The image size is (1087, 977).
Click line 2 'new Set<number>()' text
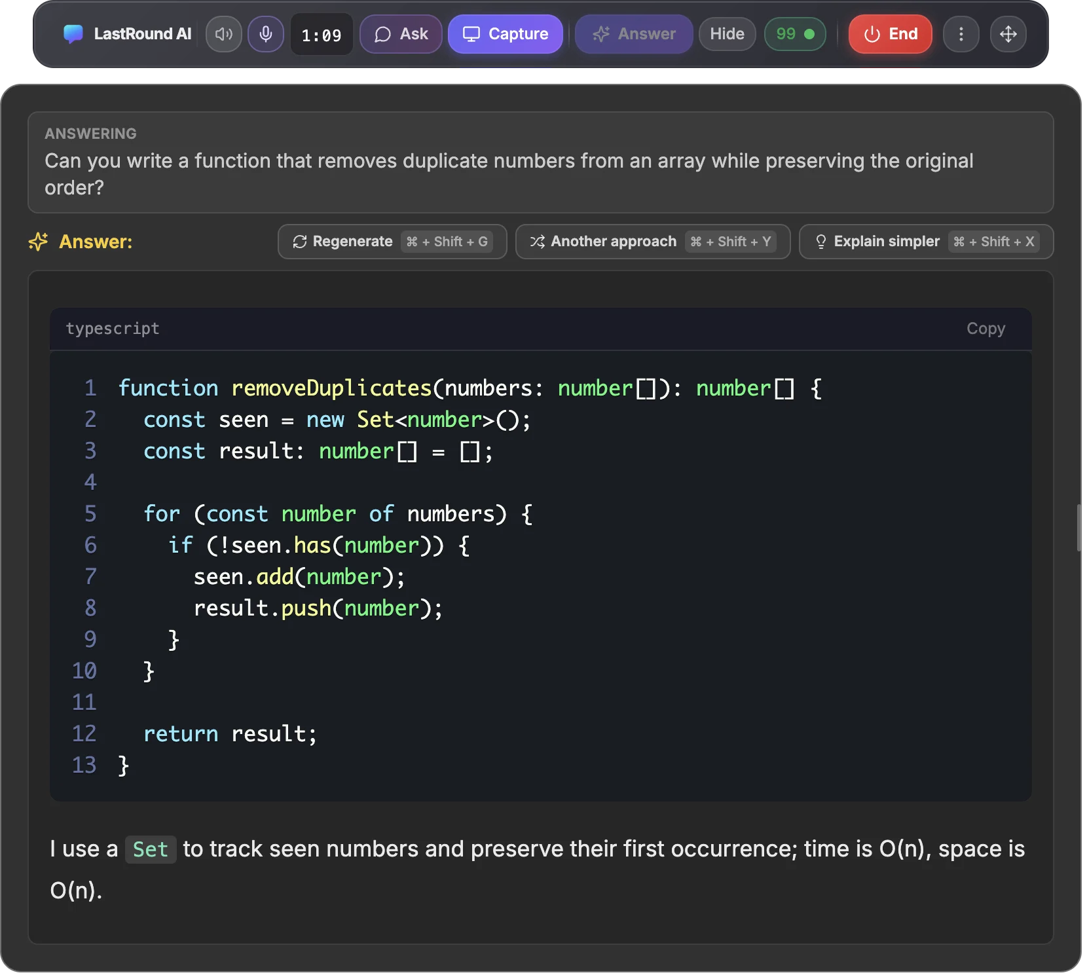(418, 420)
